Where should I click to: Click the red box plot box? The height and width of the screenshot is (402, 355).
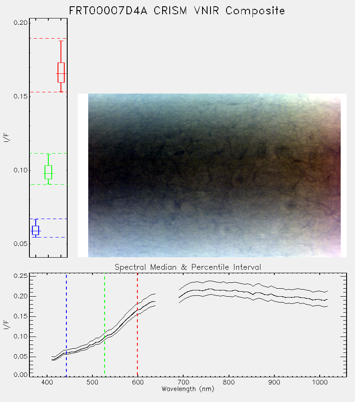click(61, 73)
